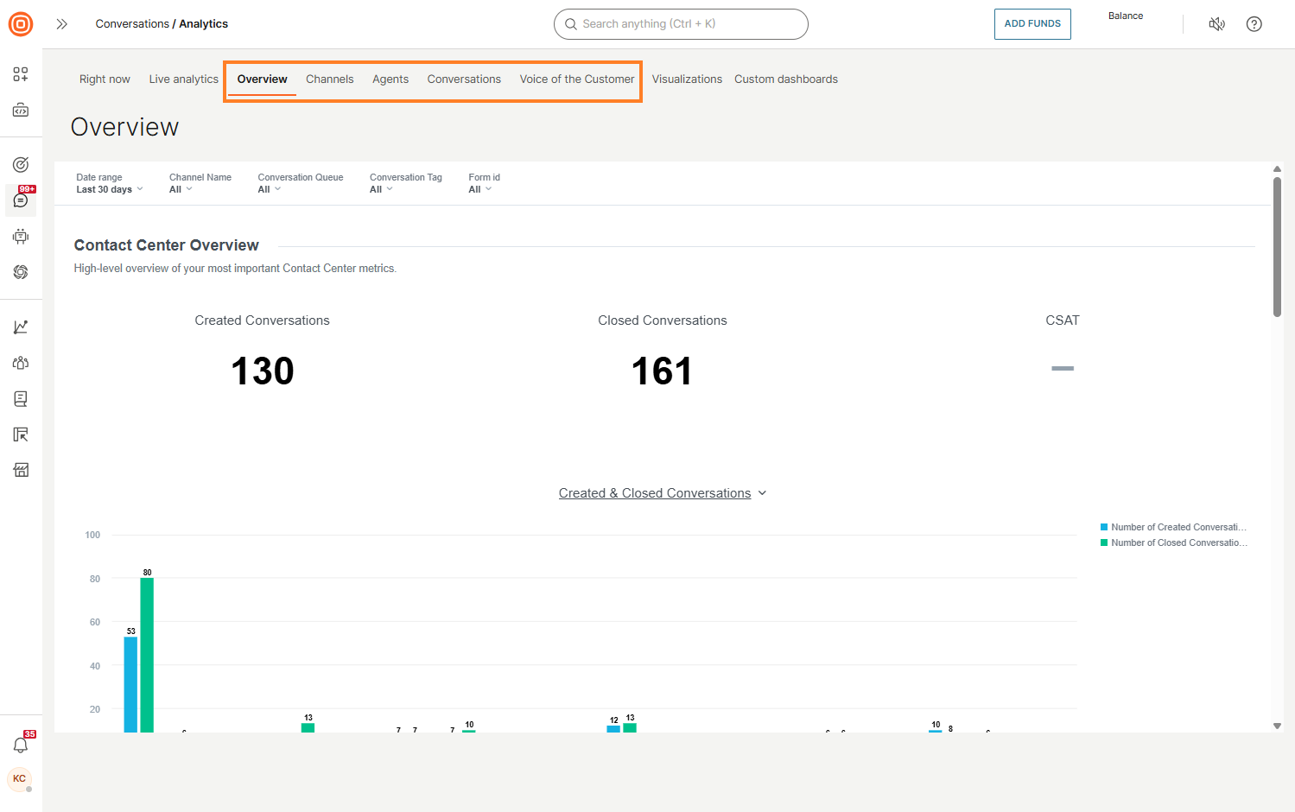The height and width of the screenshot is (812, 1295).
Task: Expand the Channel Name filter dropdown
Action: tap(180, 188)
